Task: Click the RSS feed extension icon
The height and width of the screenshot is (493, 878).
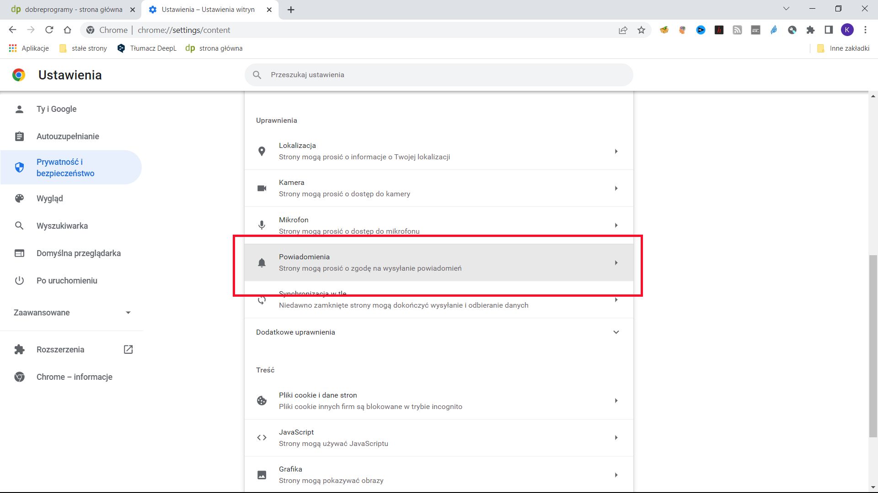Action: (x=737, y=30)
